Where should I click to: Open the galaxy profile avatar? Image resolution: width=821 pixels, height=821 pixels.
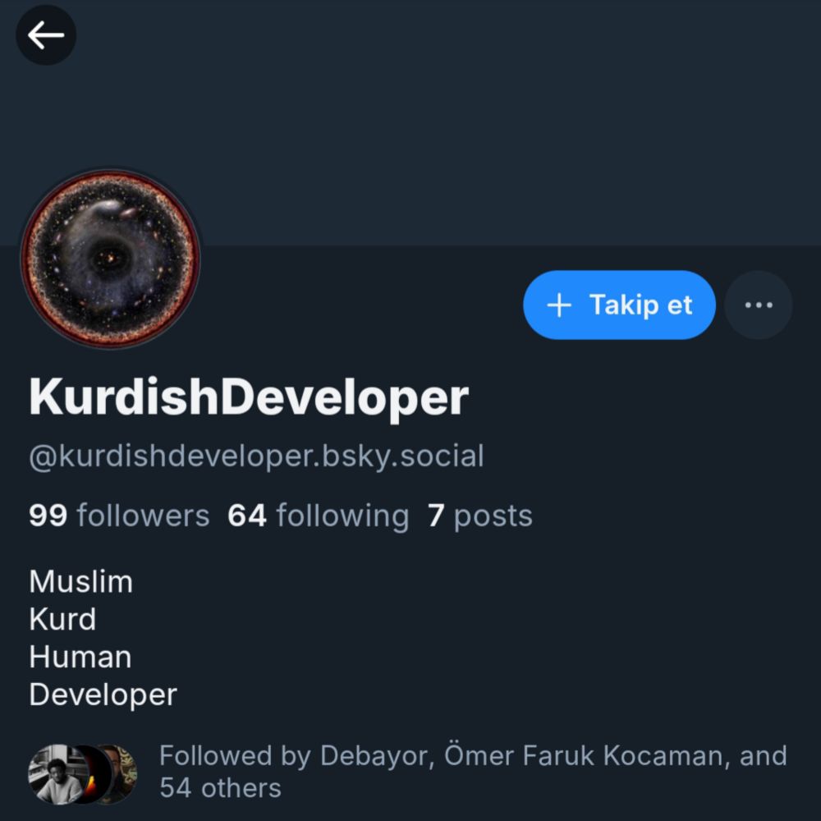click(111, 259)
